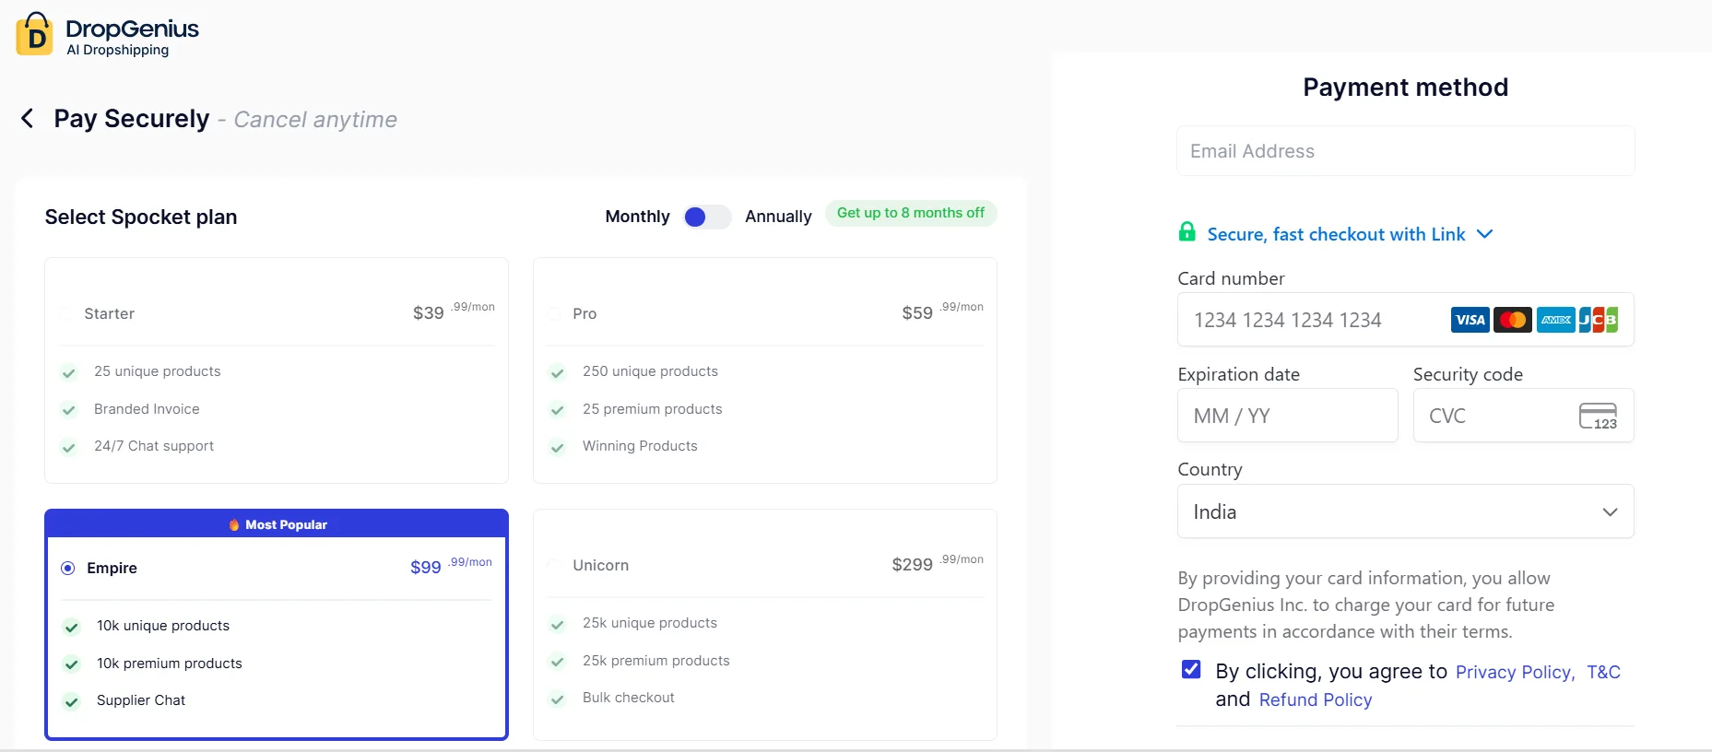Open the T&C link
1712x752 pixels.
point(1603,672)
